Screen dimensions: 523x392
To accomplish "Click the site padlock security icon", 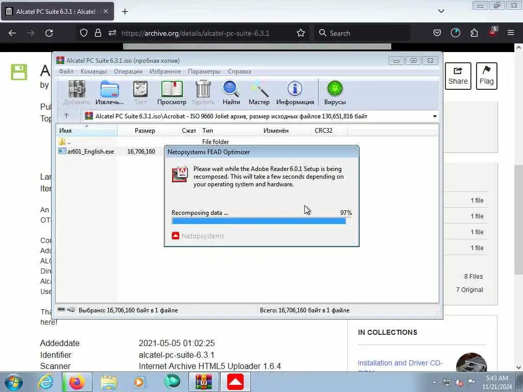I will tap(98, 33).
